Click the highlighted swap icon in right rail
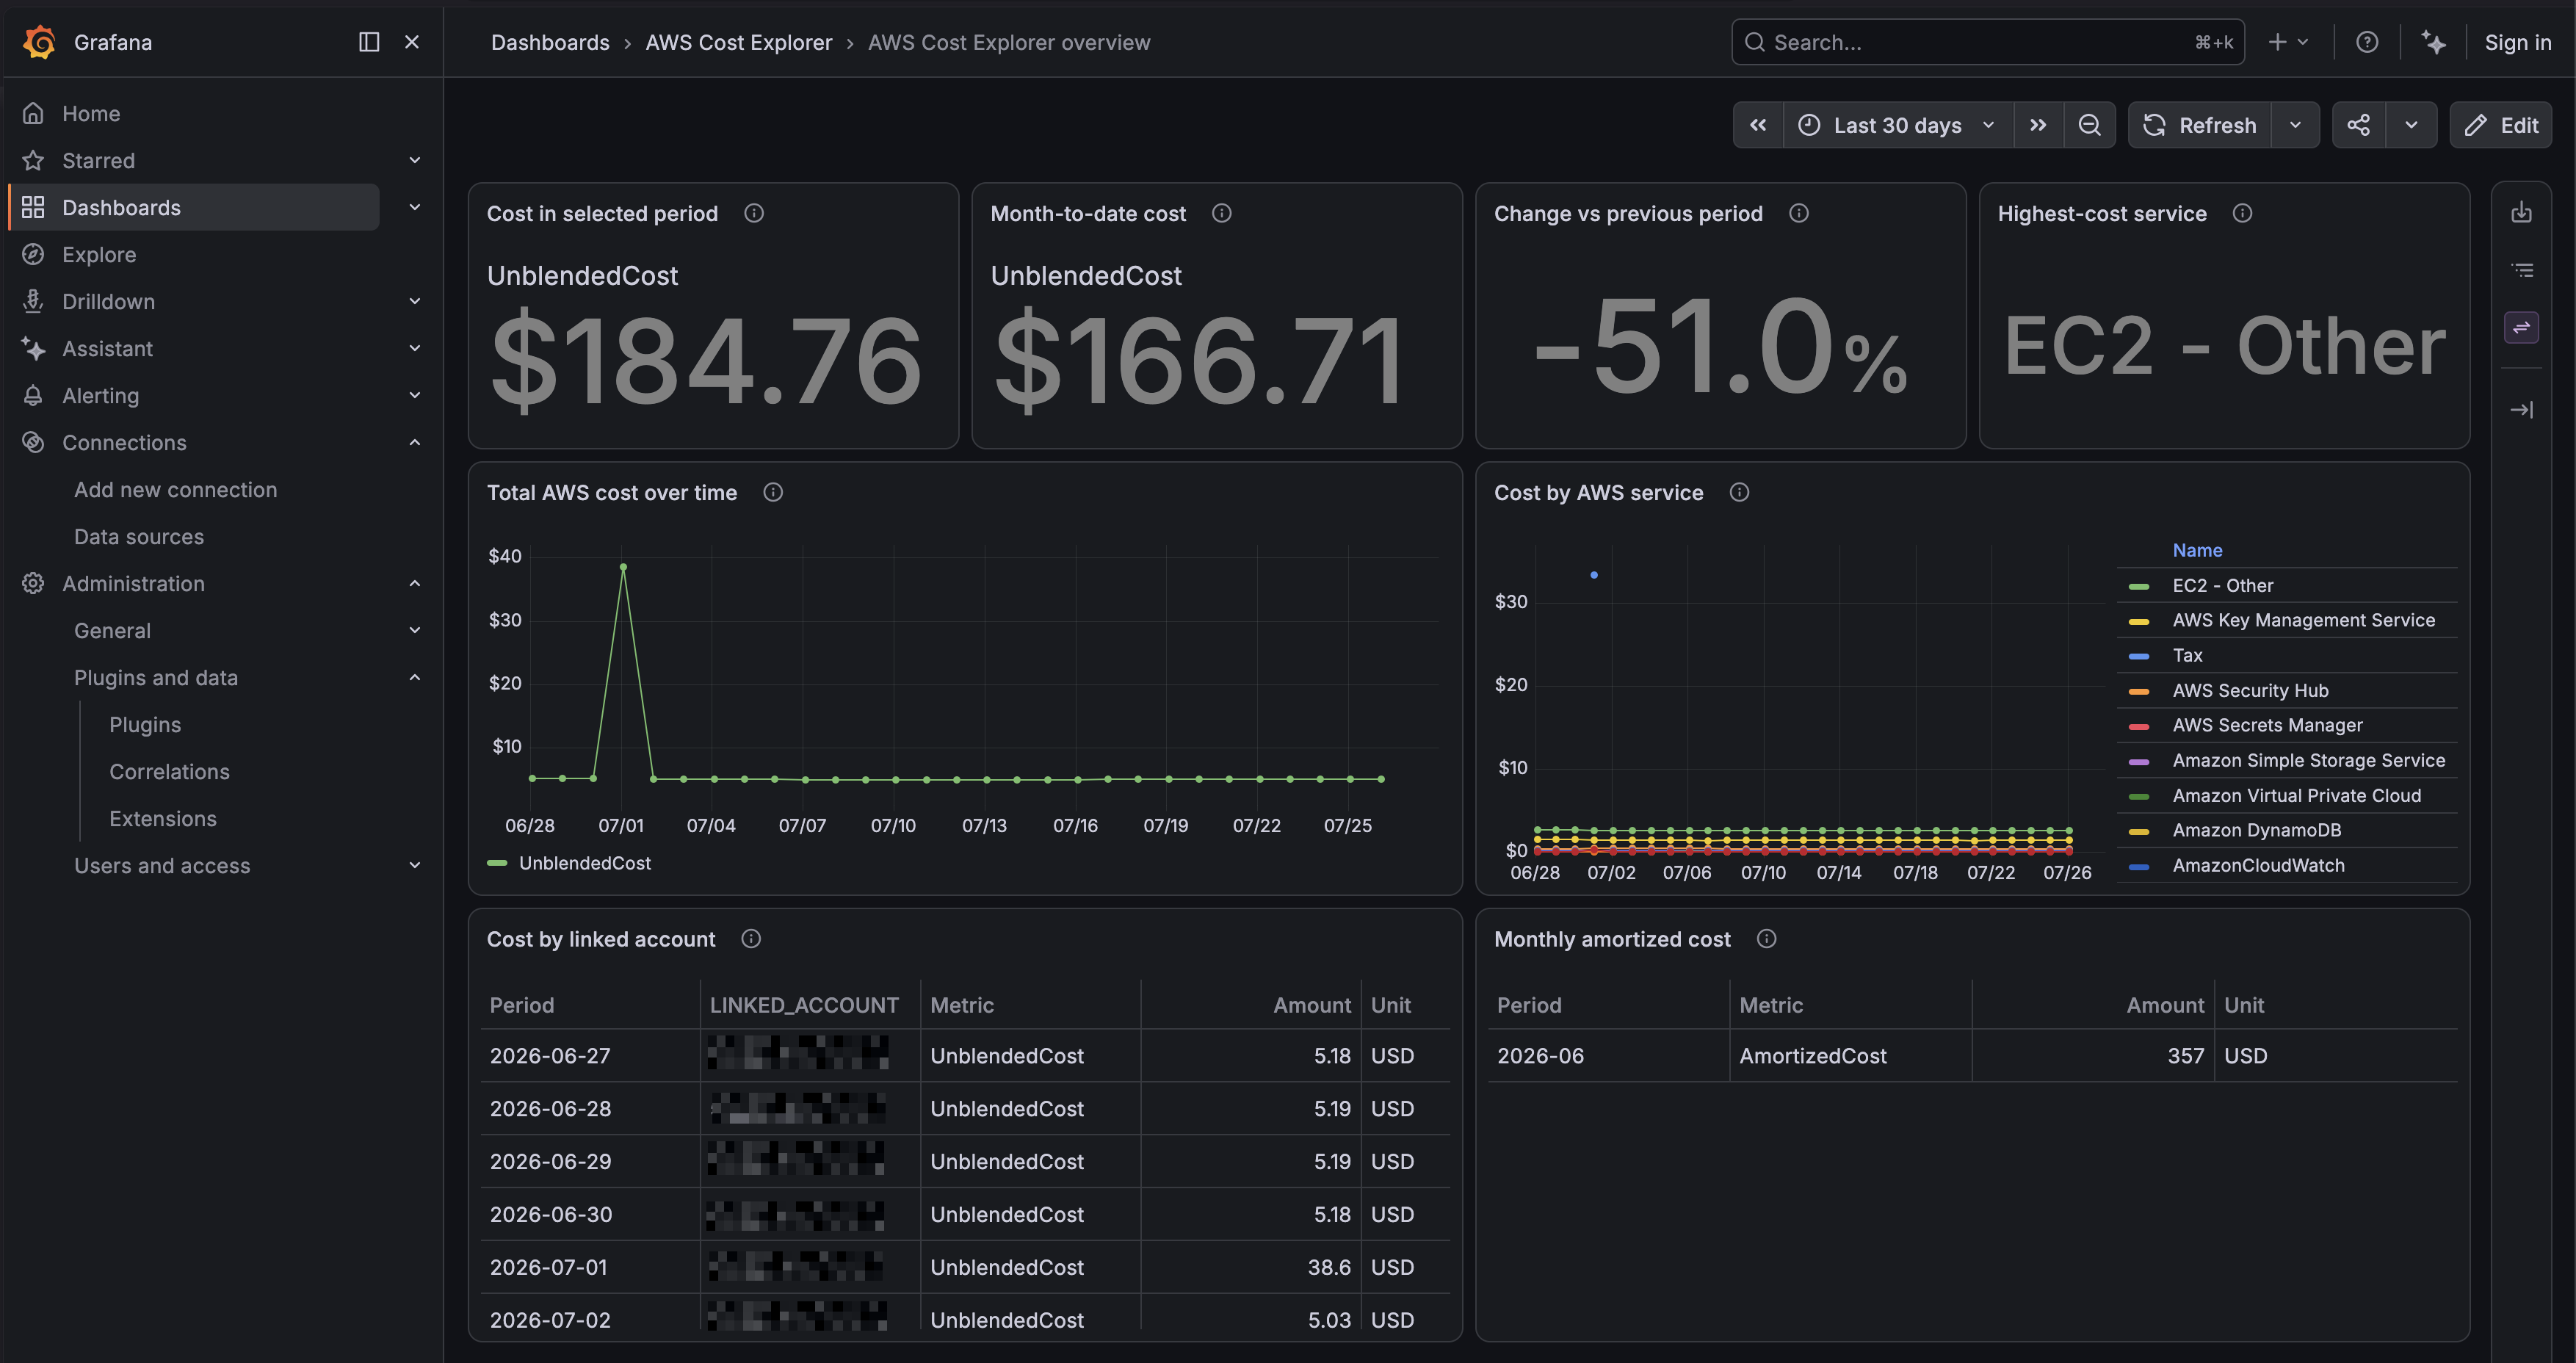 coord(2522,327)
